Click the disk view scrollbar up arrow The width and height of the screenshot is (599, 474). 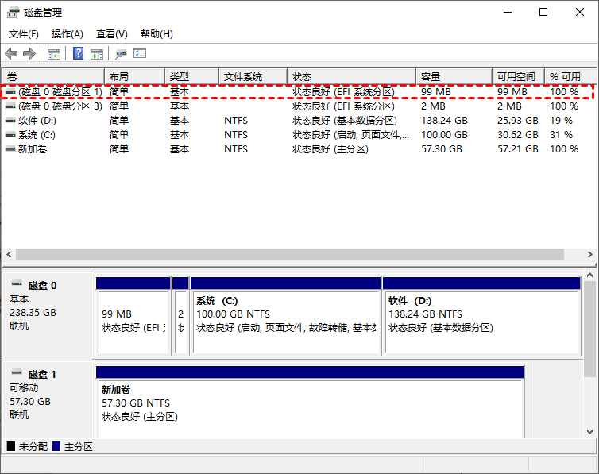click(589, 275)
